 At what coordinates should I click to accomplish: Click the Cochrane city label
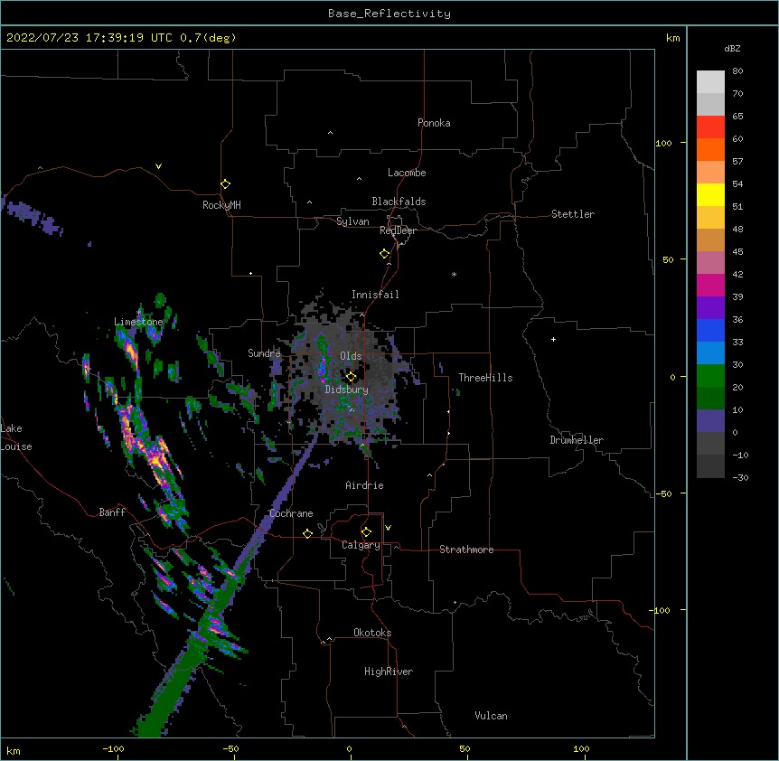pos(291,513)
